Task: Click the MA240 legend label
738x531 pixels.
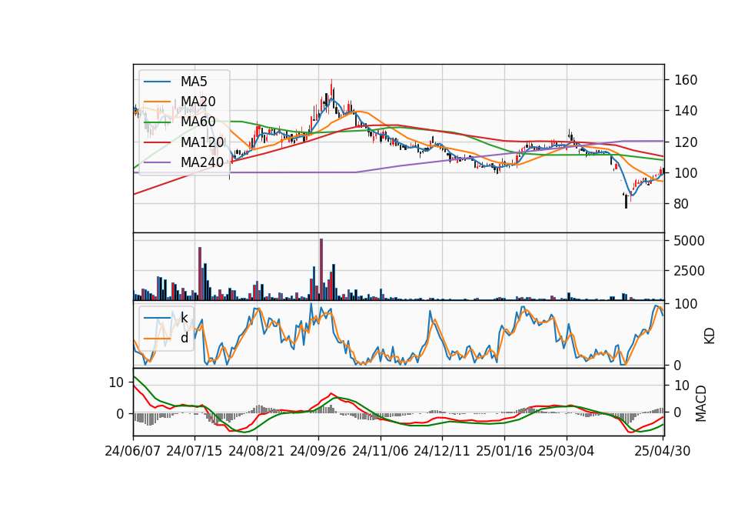Action: coord(202,162)
